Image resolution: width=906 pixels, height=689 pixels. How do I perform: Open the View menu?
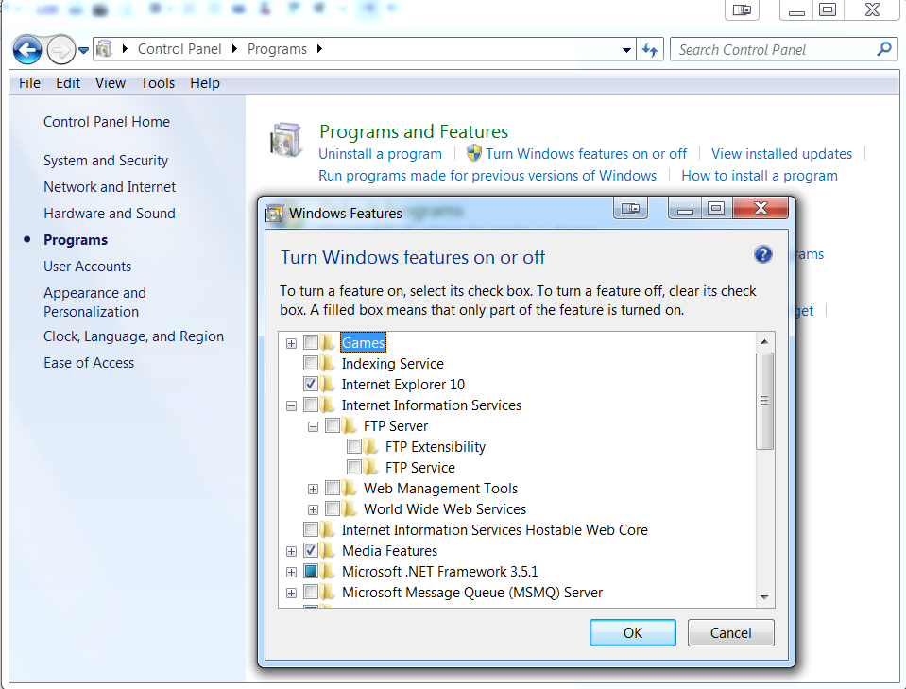(x=111, y=83)
